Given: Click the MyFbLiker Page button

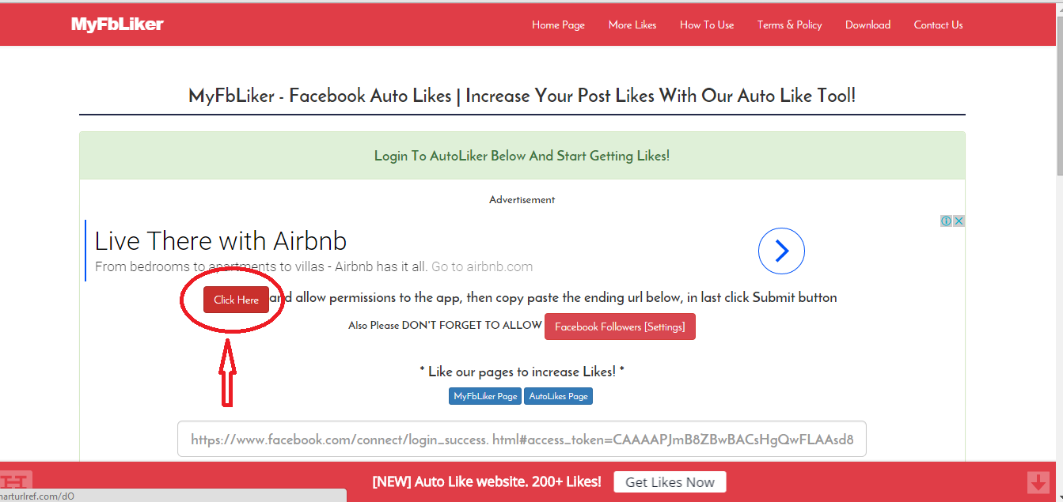Looking at the screenshot, I should pyautogui.click(x=485, y=396).
